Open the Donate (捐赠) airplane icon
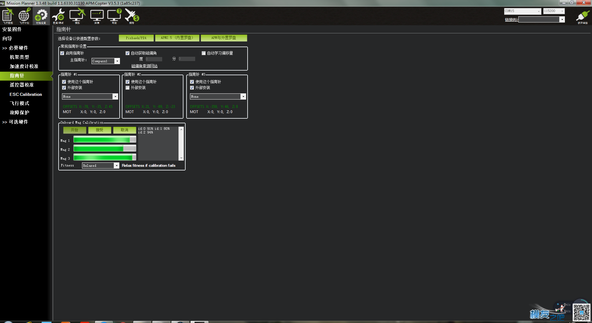 pos(132,16)
